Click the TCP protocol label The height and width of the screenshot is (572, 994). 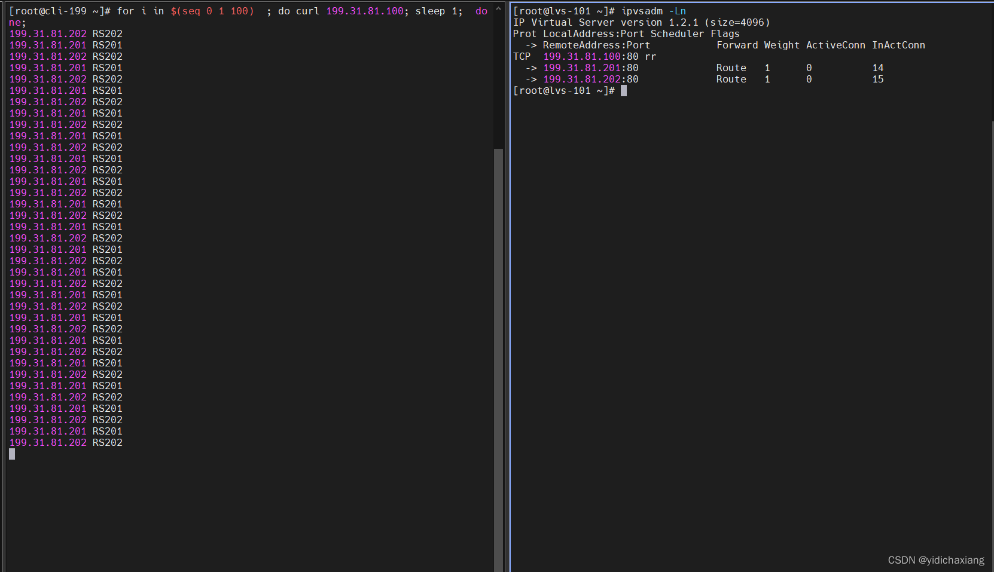522,57
